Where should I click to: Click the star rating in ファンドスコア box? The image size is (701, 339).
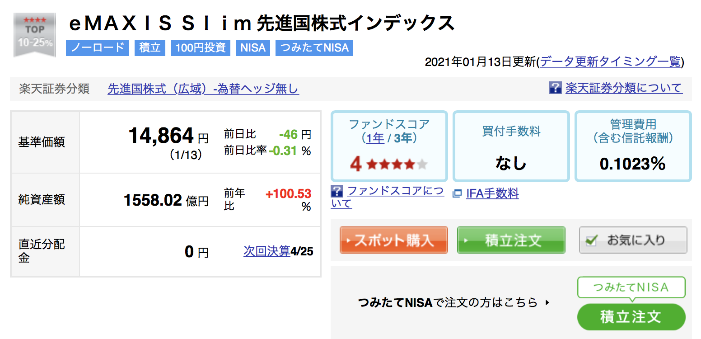[397, 165]
